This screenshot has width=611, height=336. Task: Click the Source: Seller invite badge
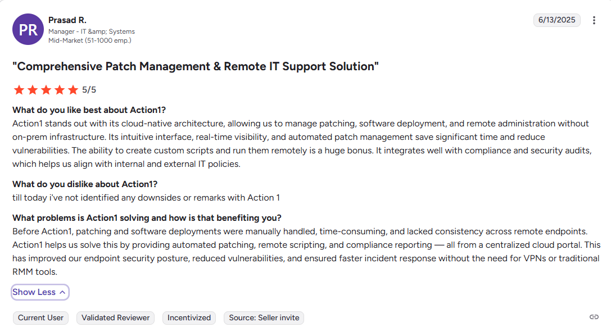pos(264,317)
